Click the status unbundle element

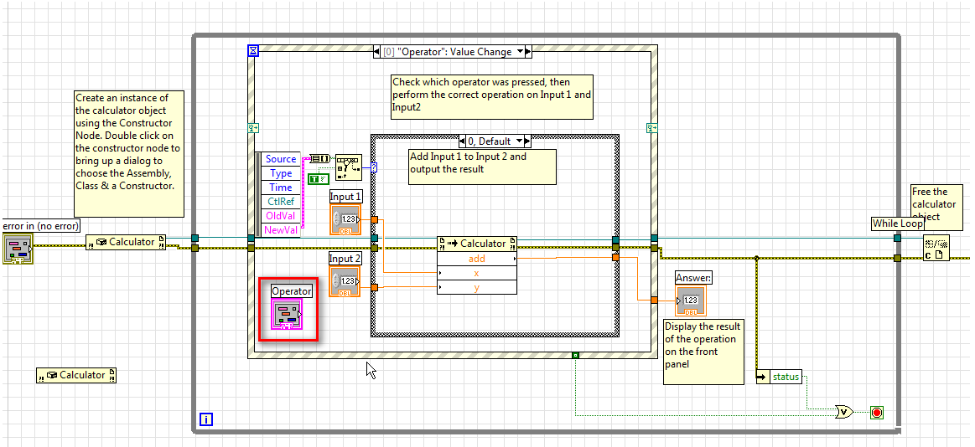click(x=786, y=377)
